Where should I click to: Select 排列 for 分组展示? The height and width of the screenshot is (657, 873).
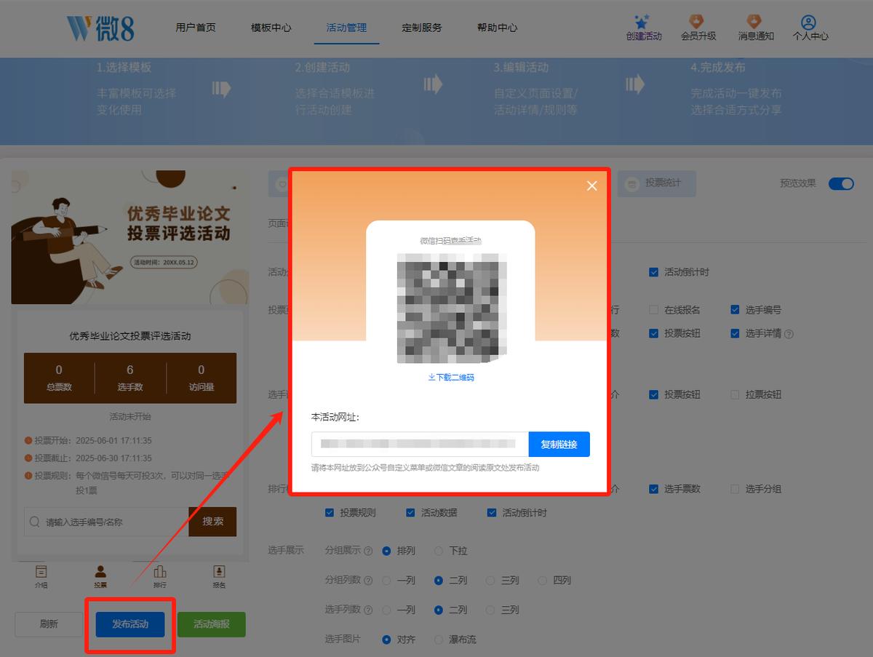(x=386, y=551)
